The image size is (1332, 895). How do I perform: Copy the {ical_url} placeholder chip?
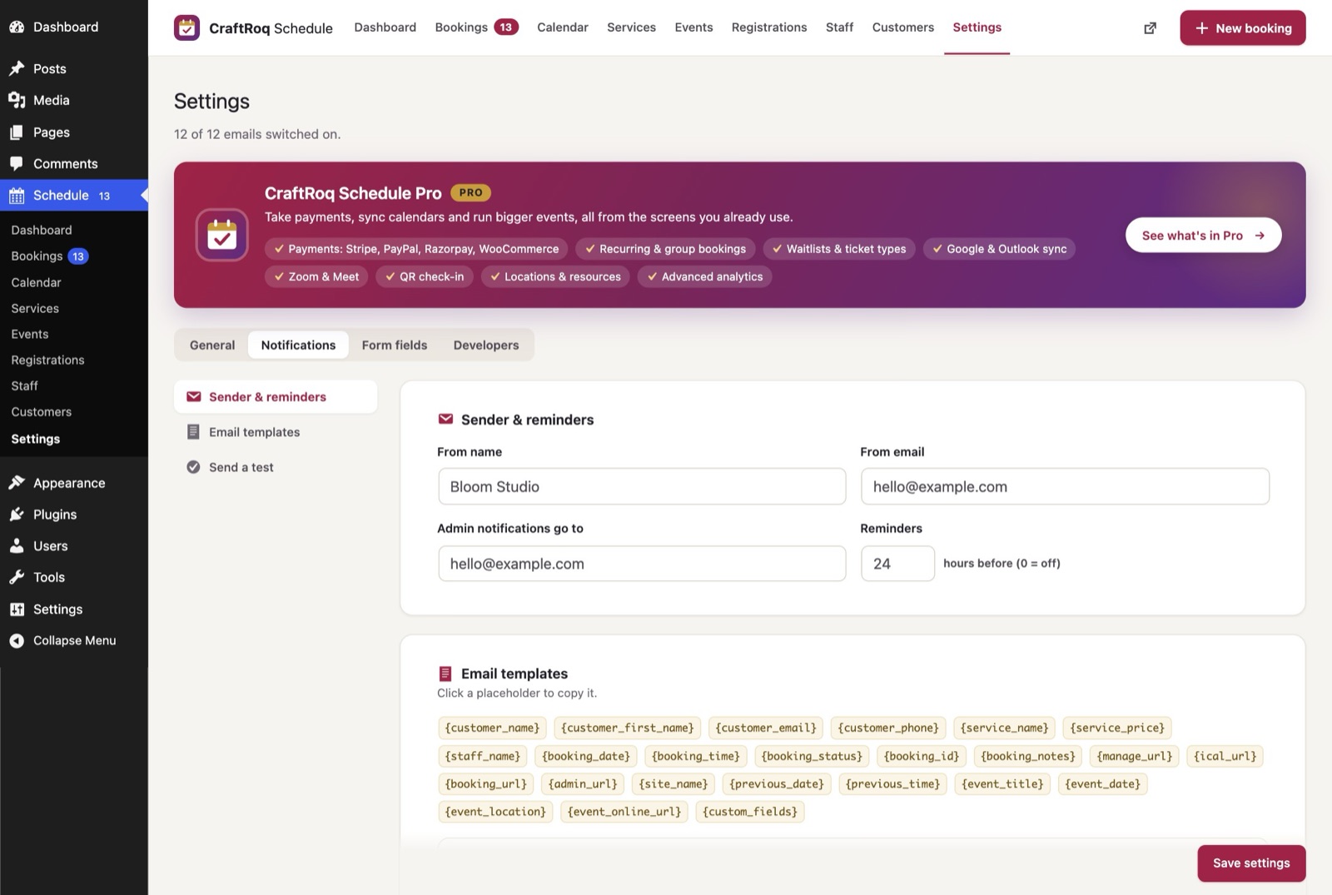tap(1225, 756)
